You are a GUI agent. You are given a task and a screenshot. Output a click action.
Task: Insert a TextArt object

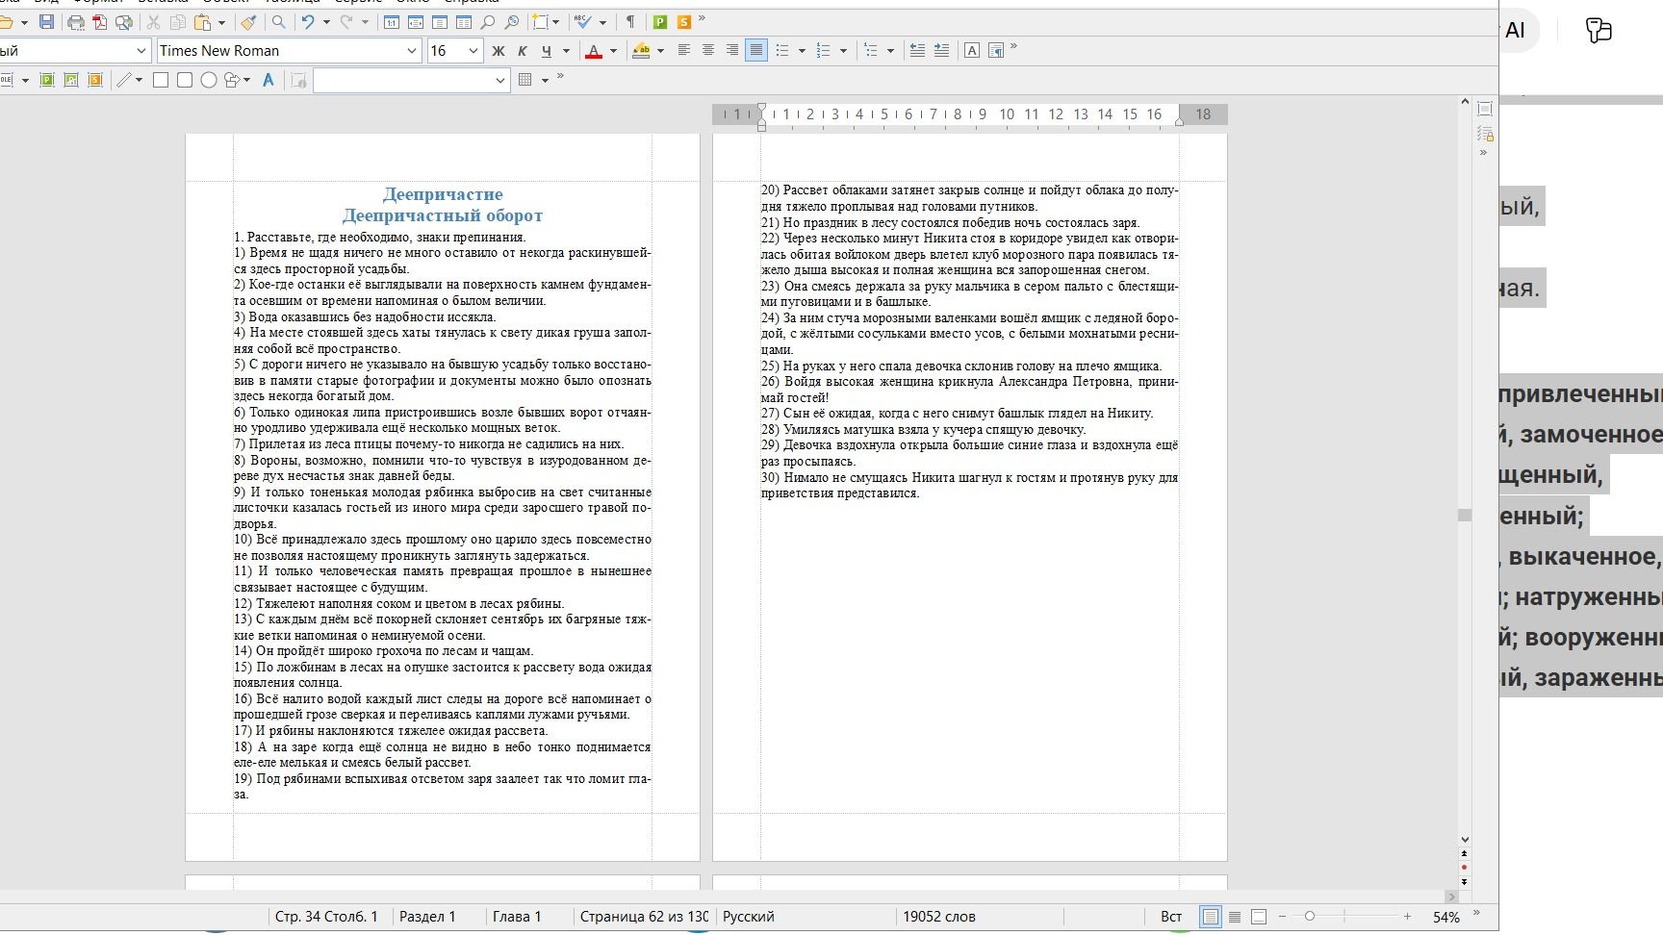pyautogui.click(x=269, y=80)
